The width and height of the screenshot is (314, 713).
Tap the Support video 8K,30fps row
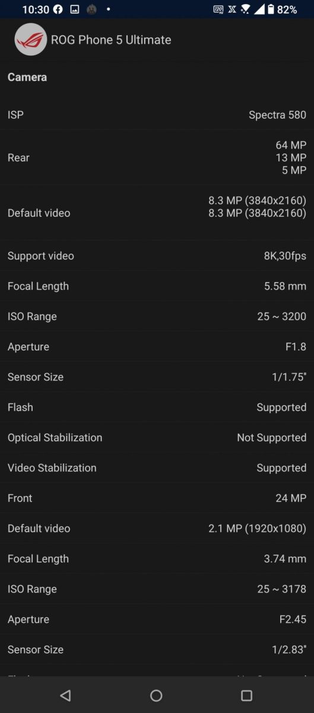(x=157, y=255)
